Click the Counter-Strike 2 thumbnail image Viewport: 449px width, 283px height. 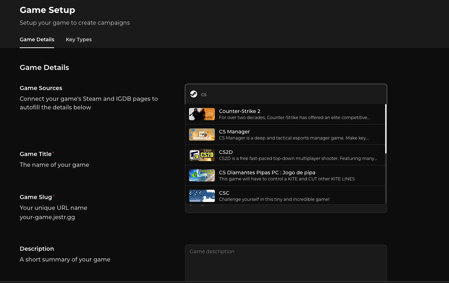click(x=202, y=114)
